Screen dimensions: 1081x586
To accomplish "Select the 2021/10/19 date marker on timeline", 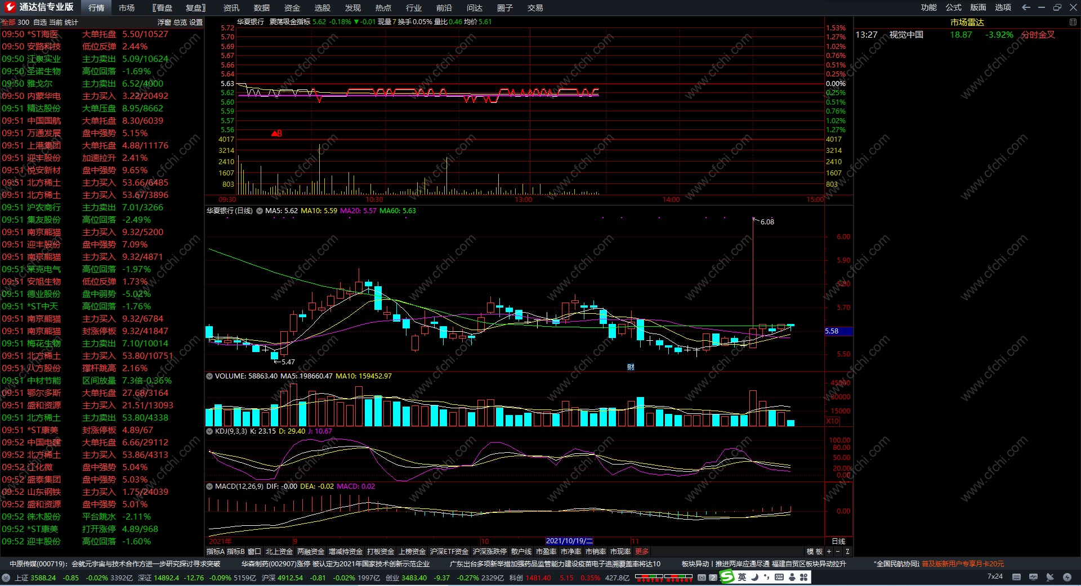I will (569, 542).
